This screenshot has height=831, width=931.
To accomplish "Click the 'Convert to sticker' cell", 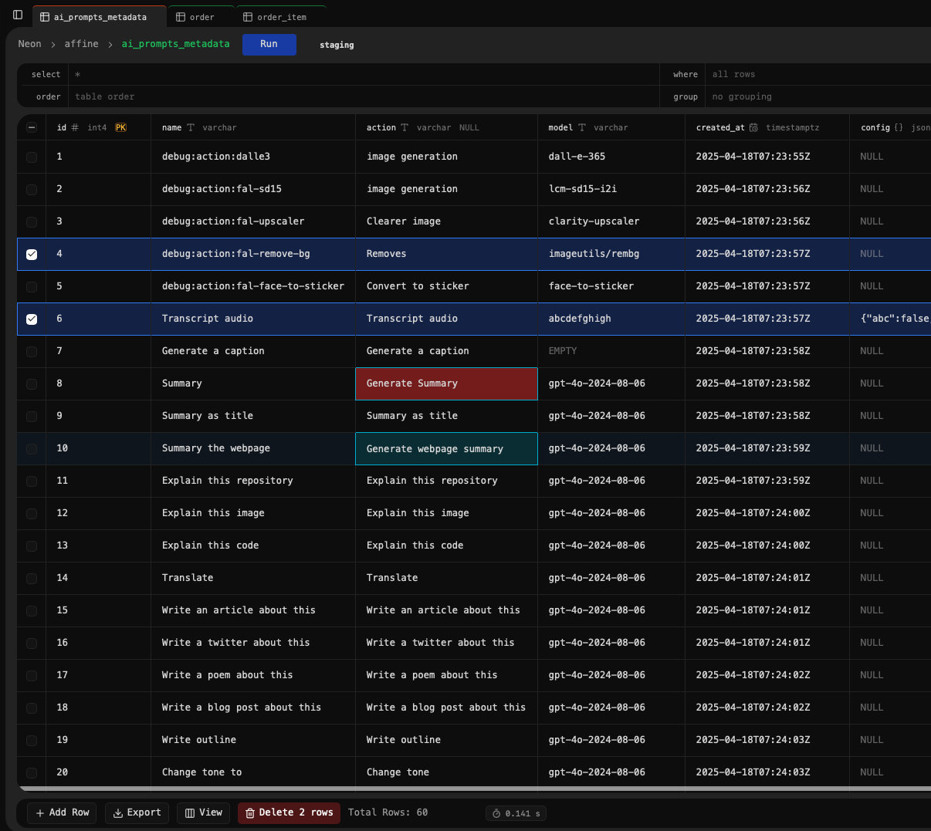I will click(446, 286).
